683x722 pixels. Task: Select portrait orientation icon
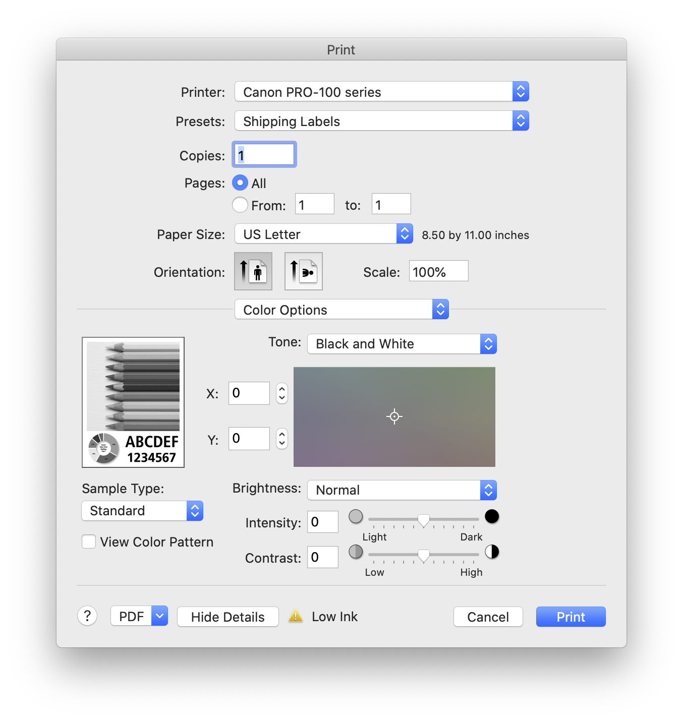(253, 271)
